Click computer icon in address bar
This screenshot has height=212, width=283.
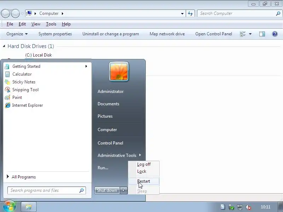click(29, 13)
